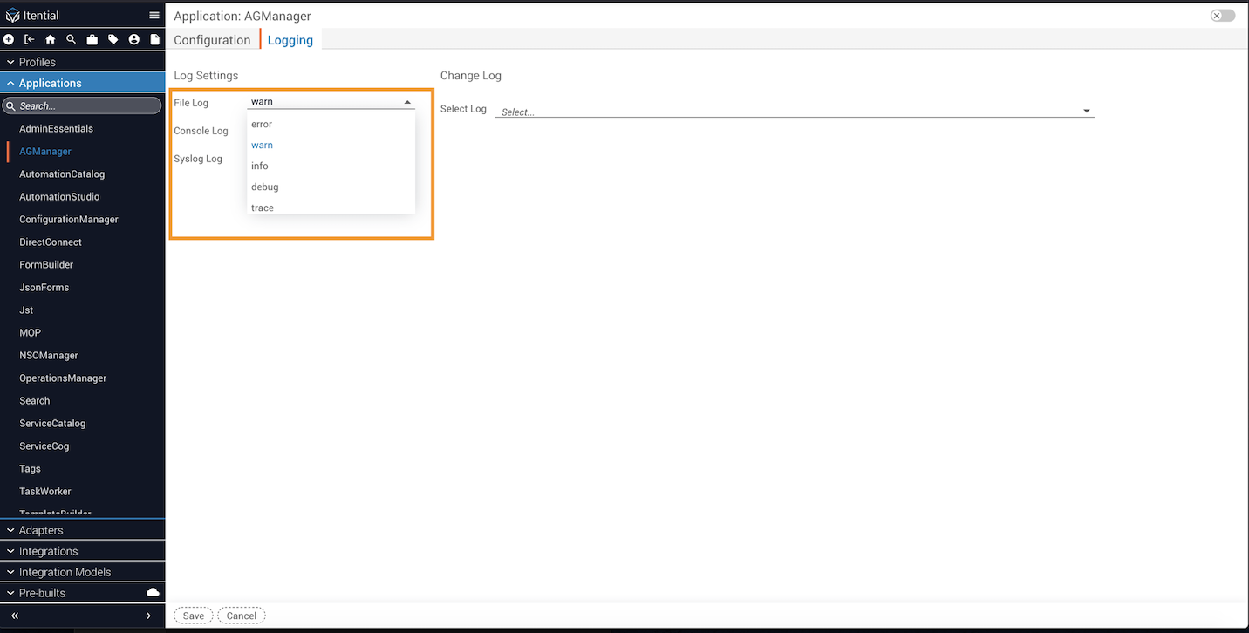Expand the Adapters section
The height and width of the screenshot is (633, 1249).
click(82, 530)
